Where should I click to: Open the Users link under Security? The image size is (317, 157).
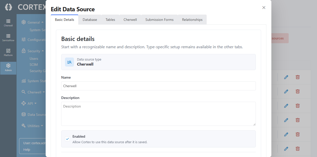tap(34, 58)
